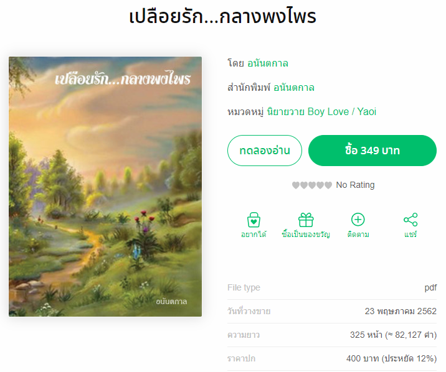Click the first rating heart
446x372 pixels.
[x=296, y=185]
